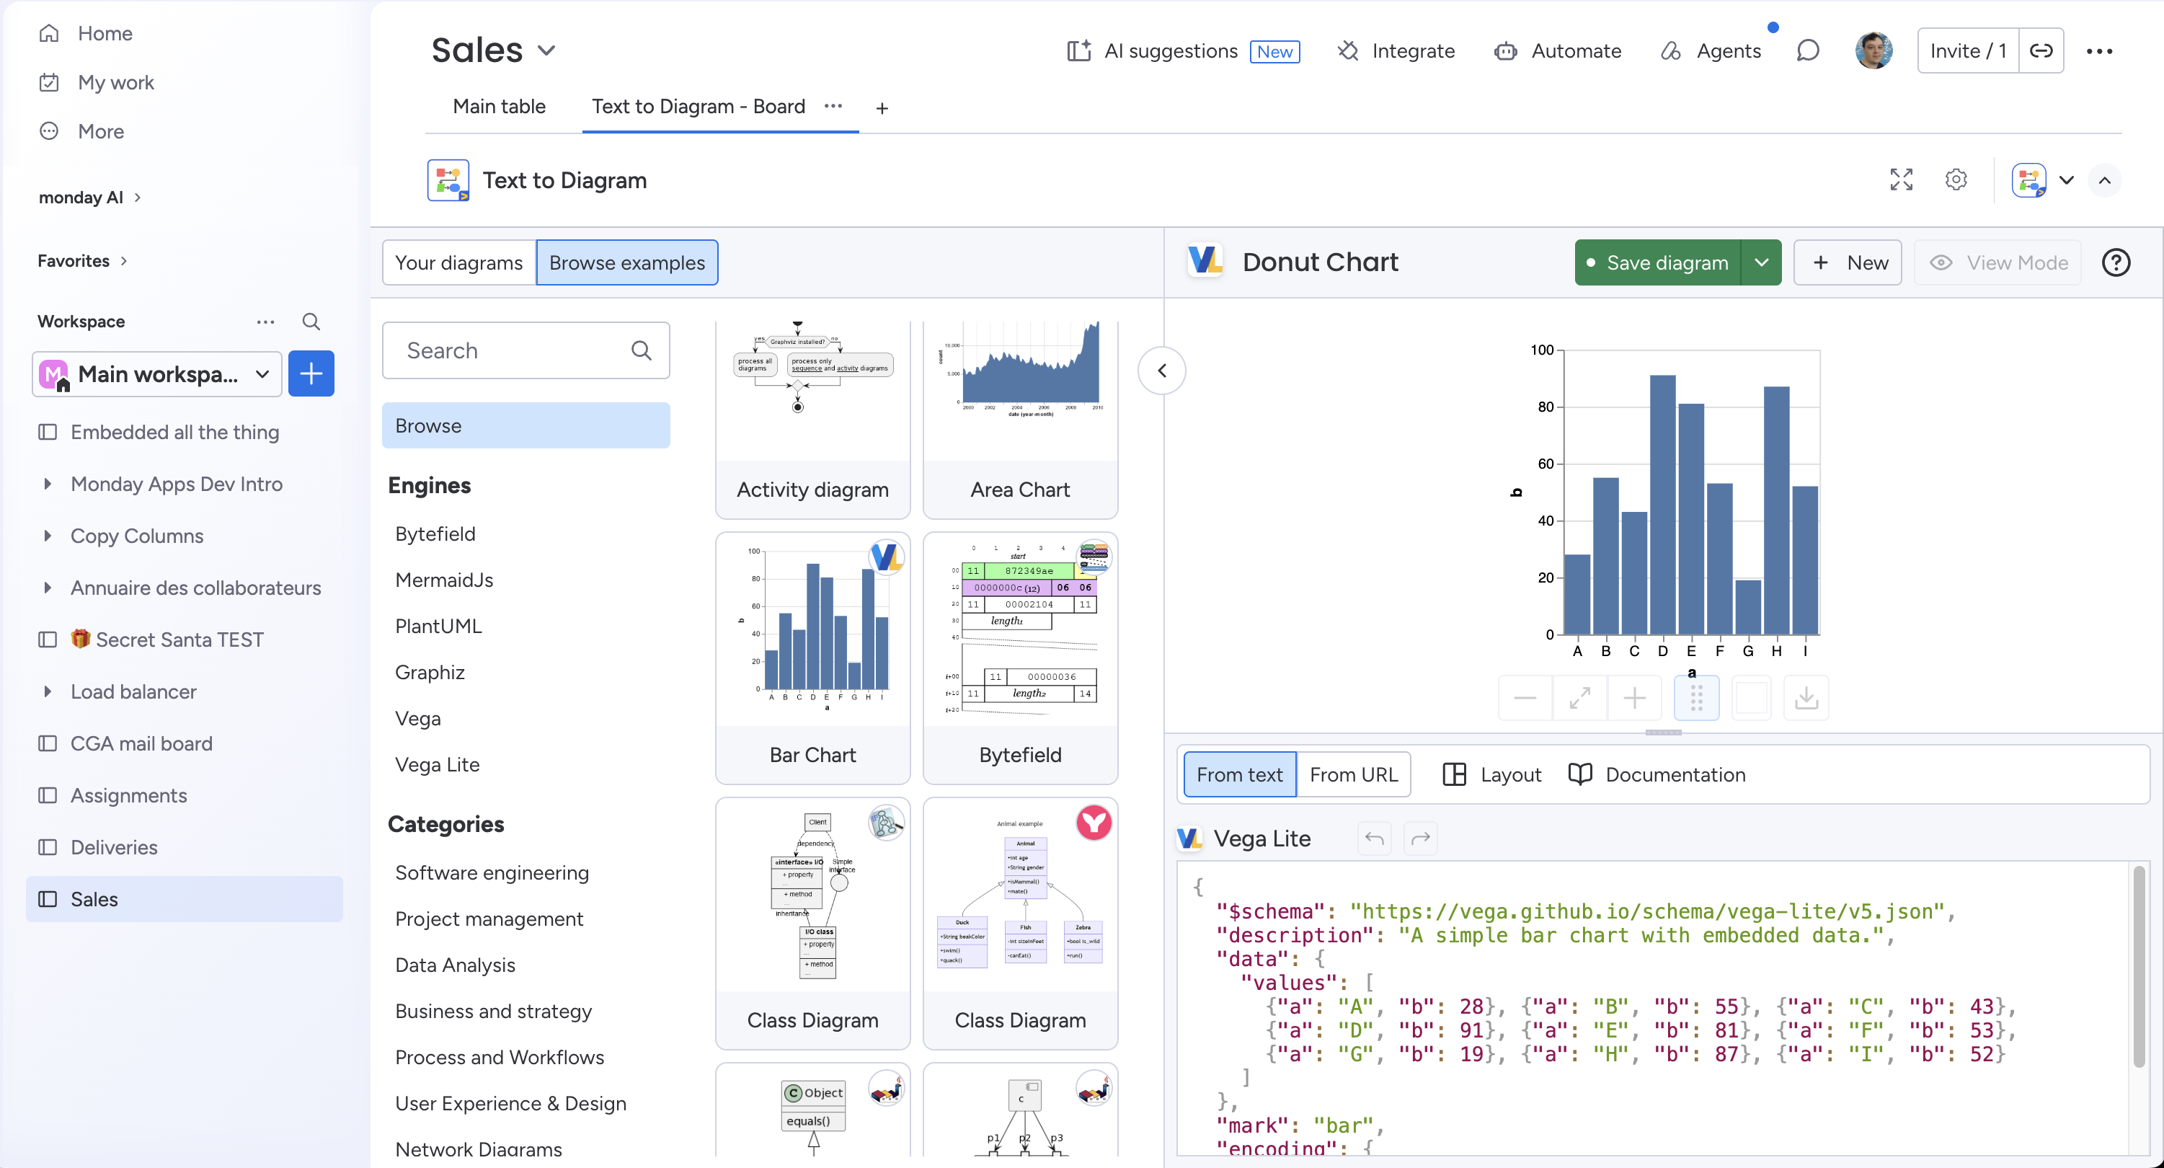Click the code editor vertical scrollbar
This screenshot has height=1168, width=2164.
coord(2139,966)
